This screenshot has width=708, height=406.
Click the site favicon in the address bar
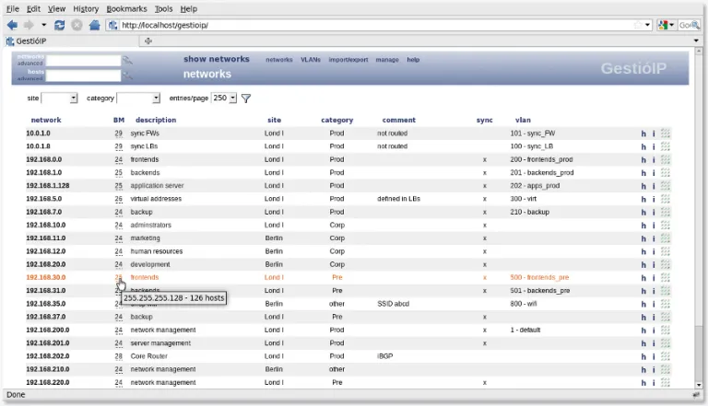pyautogui.click(x=112, y=25)
